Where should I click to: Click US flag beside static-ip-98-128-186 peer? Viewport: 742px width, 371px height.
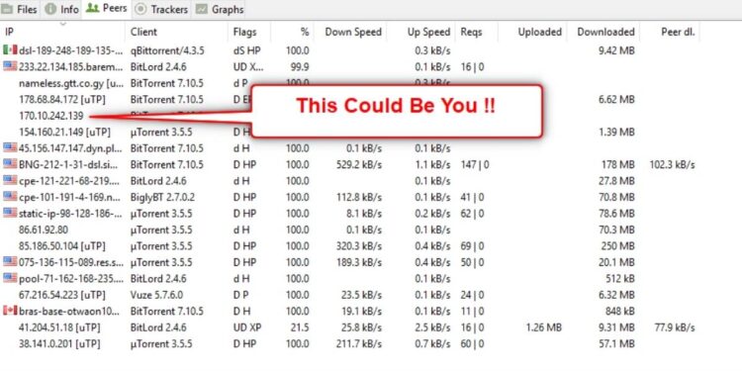coord(10,213)
